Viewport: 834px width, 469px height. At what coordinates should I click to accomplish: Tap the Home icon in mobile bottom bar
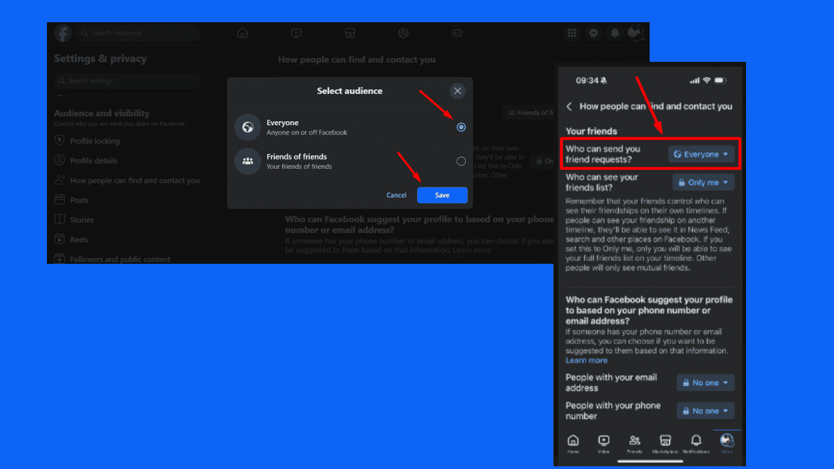coord(573,443)
